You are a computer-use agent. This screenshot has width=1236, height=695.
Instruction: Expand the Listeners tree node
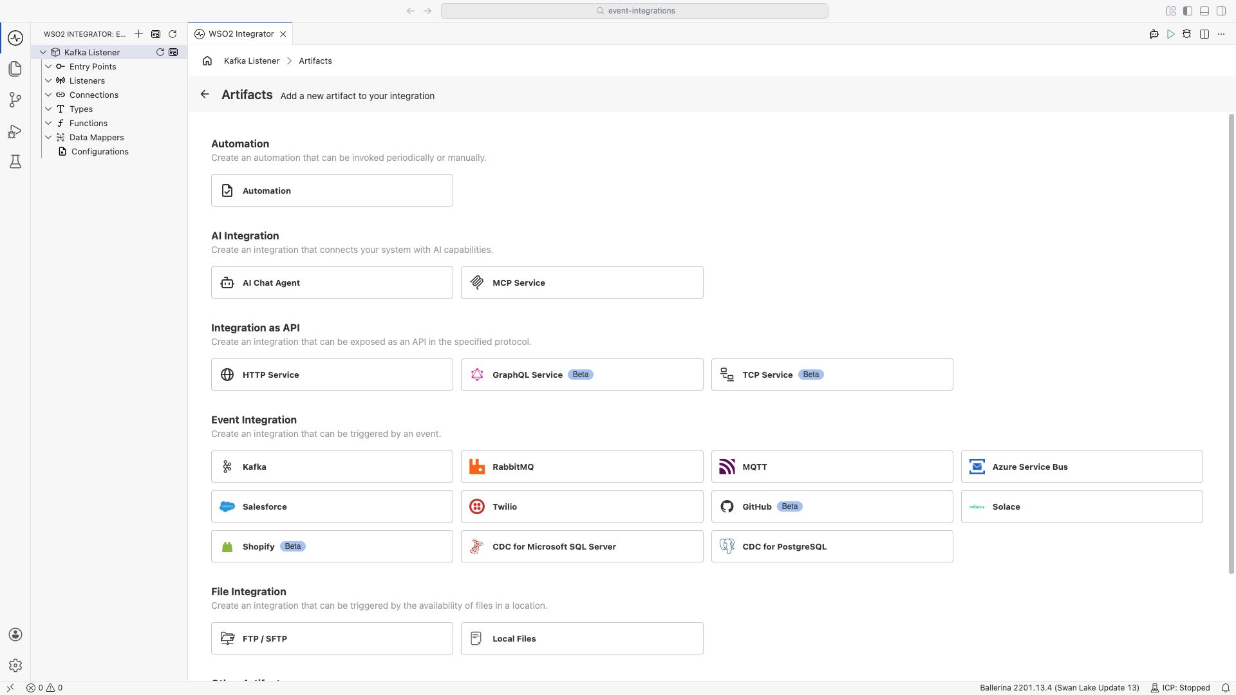pos(48,80)
